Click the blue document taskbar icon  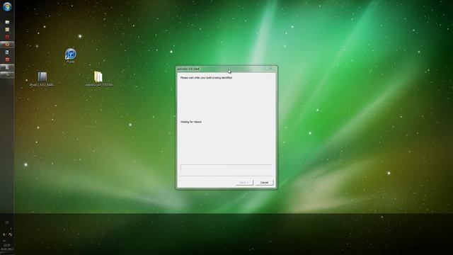pos(7,52)
